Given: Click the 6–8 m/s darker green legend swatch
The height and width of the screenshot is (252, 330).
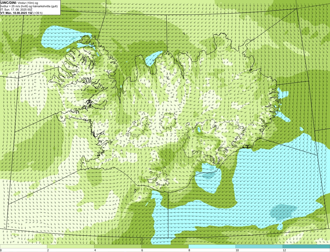Looking at the screenshot, I should click(165, 247).
